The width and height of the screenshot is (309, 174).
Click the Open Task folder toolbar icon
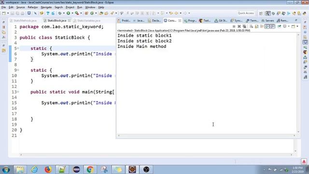click(106, 13)
